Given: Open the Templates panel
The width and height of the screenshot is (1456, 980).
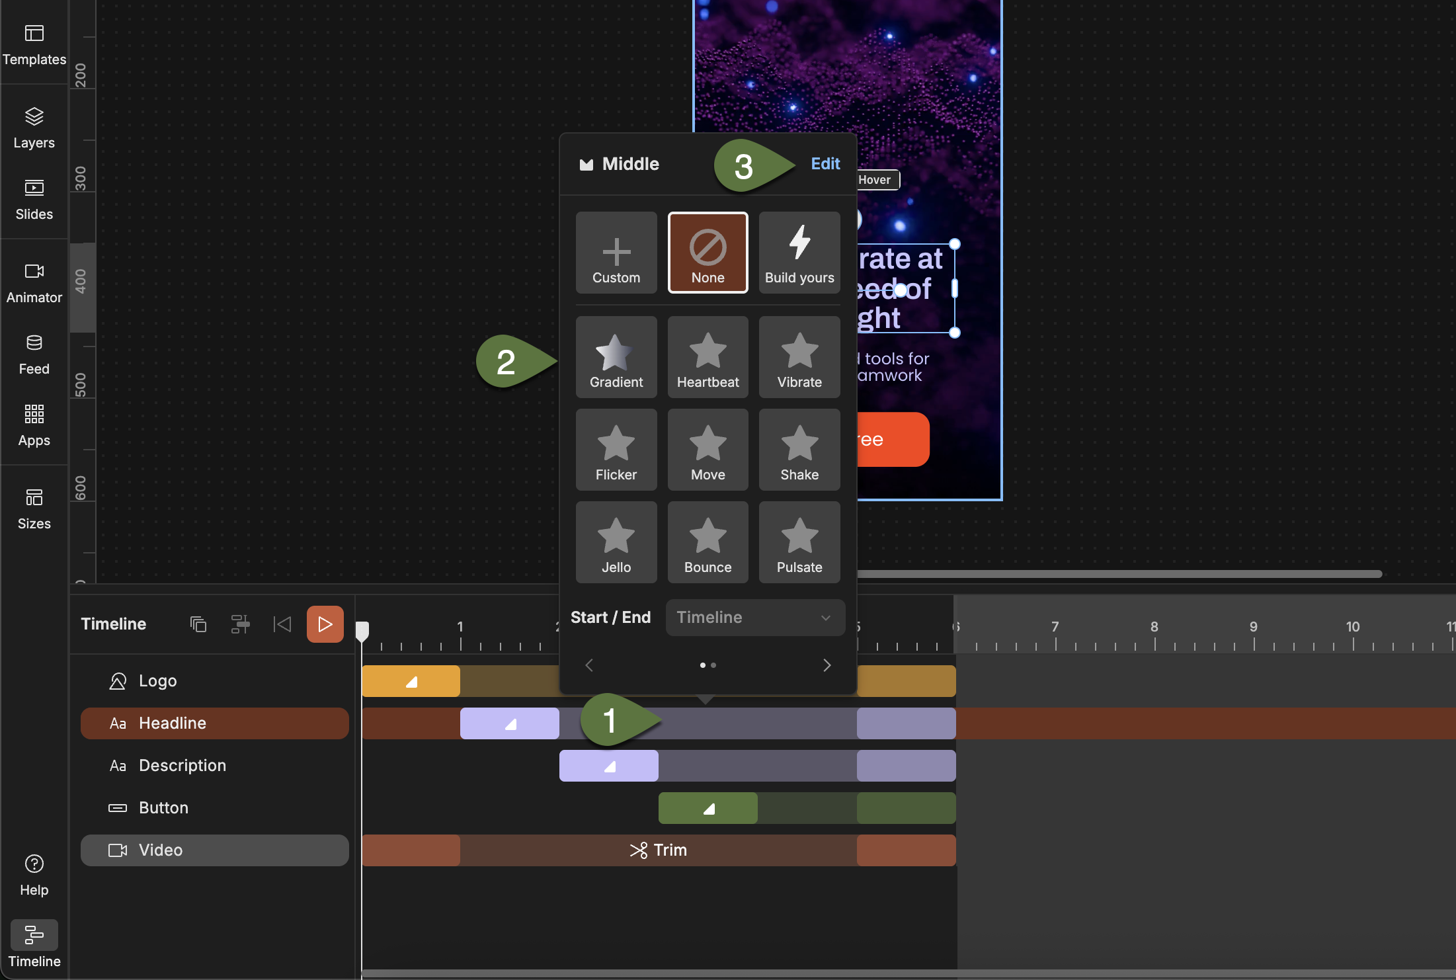Looking at the screenshot, I should click(34, 45).
